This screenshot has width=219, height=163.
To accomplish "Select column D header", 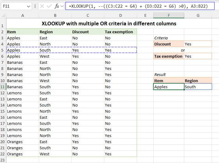I will tap(120, 15).
